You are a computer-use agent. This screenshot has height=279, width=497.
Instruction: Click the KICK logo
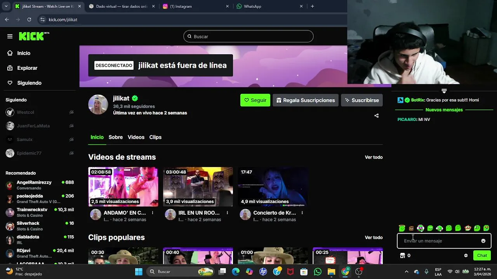pos(33,36)
